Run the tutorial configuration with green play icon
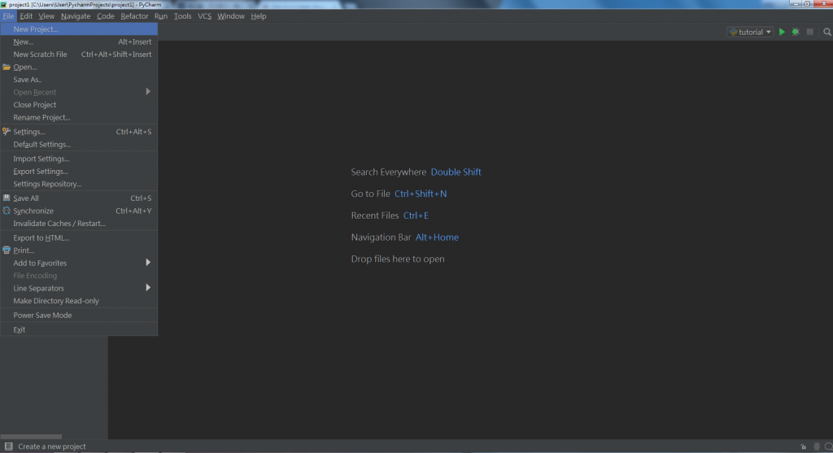This screenshot has height=453, width=833. pos(782,32)
